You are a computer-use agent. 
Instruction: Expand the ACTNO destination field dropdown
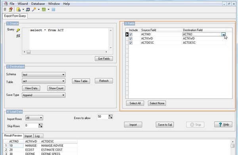coord(223,34)
